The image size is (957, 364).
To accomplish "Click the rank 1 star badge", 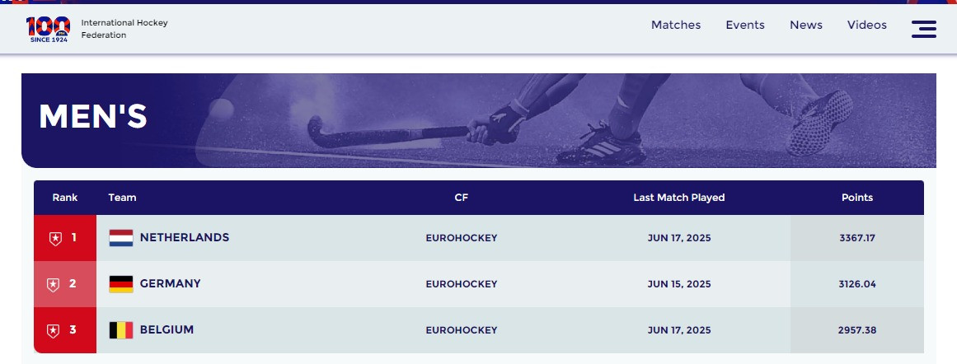I will click(x=55, y=238).
